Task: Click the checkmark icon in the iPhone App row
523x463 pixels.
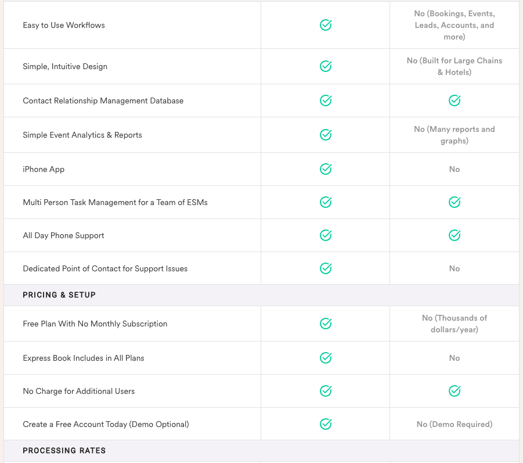Action: (x=326, y=169)
